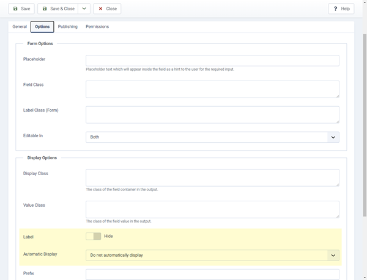Open the Automatic Display dropdown
367x280 pixels.
point(212,255)
